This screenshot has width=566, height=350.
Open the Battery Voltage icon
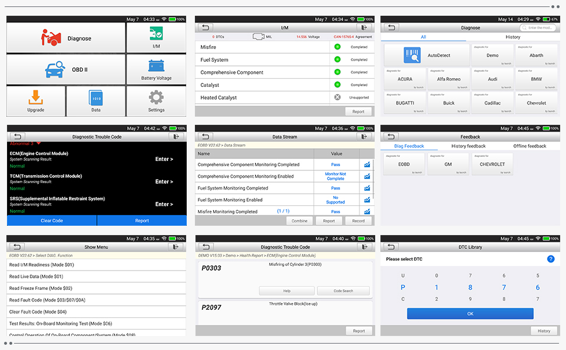[x=156, y=65]
